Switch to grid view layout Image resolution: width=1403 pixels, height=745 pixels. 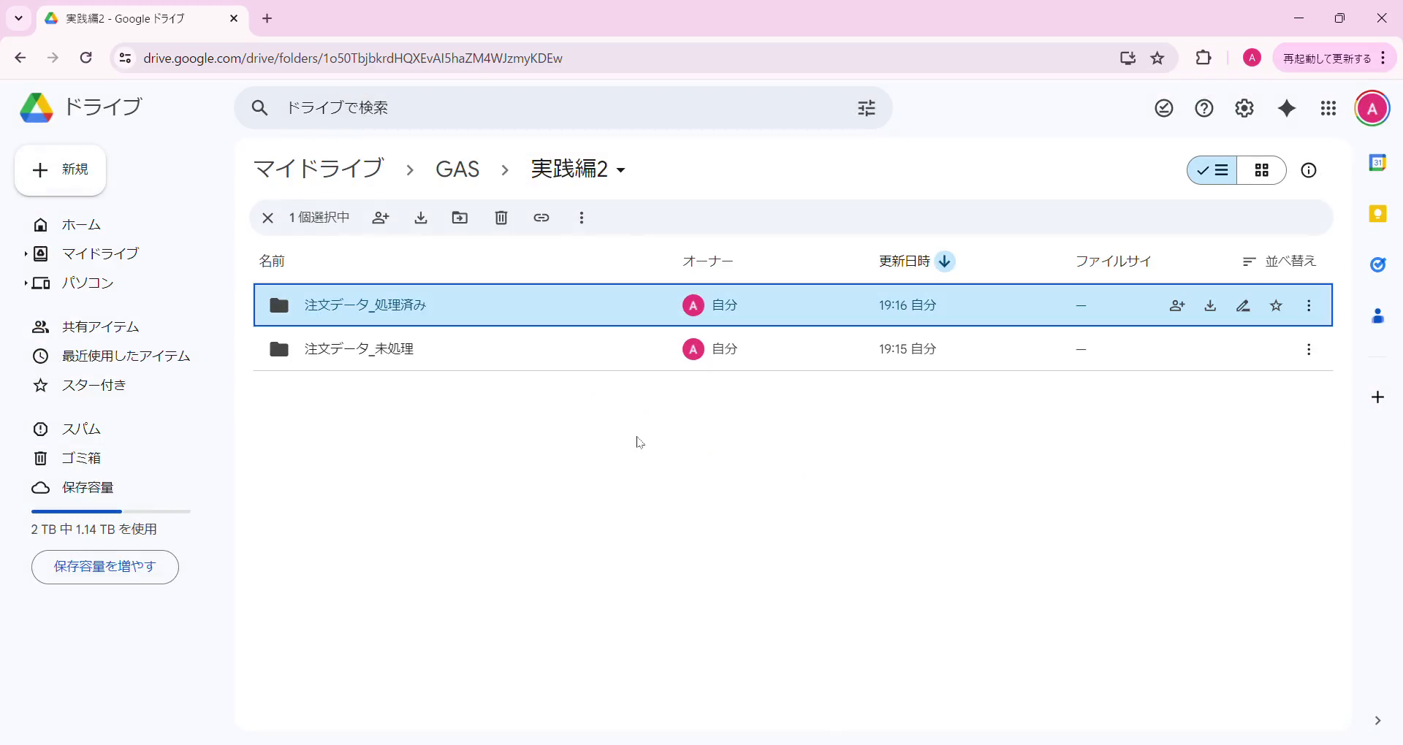1263,170
